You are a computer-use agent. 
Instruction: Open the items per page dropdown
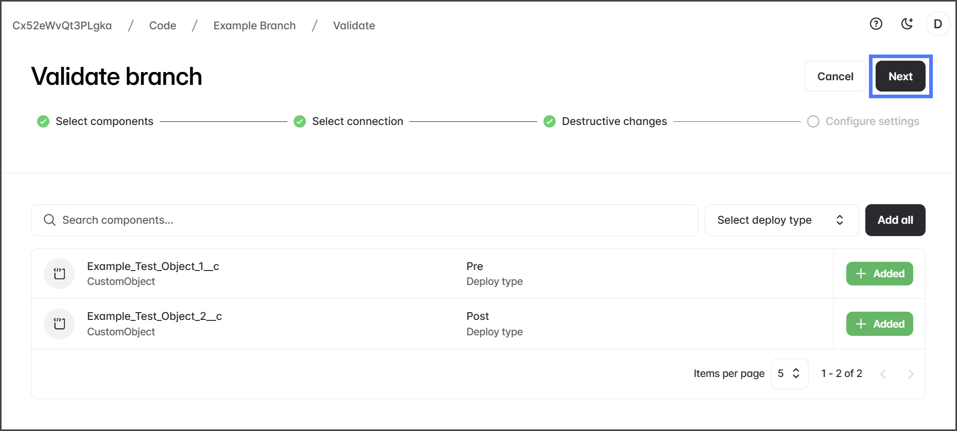(789, 374)
